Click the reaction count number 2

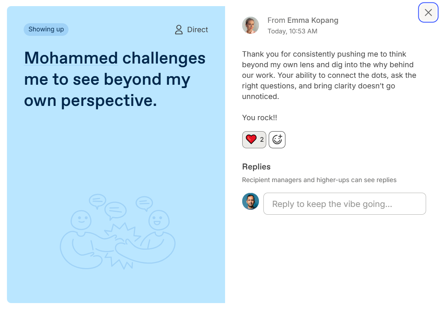click(262, 139)
